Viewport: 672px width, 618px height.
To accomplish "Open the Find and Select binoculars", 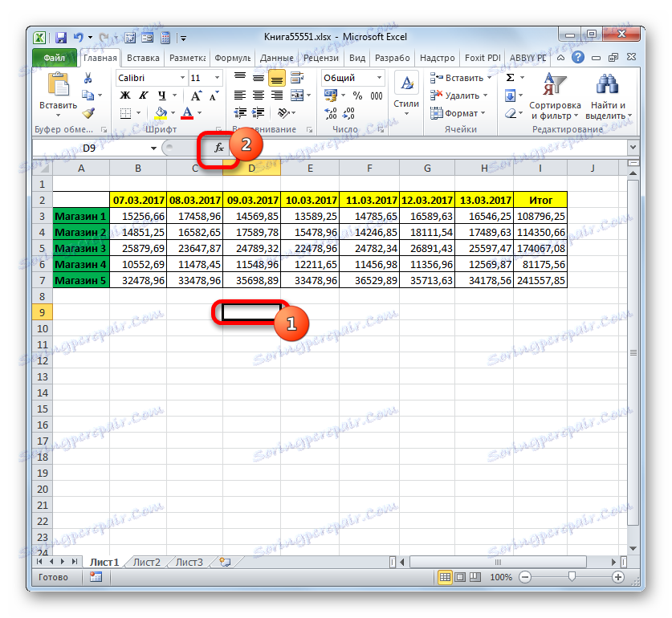I will click(x=607, y=84).
